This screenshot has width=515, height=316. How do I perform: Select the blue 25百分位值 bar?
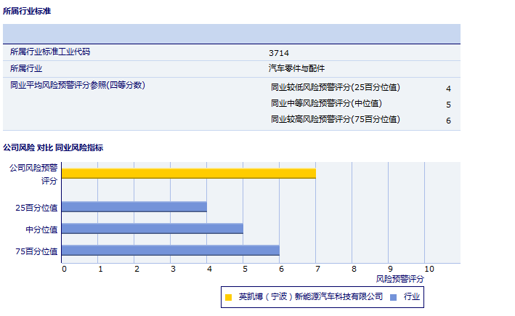134,207
